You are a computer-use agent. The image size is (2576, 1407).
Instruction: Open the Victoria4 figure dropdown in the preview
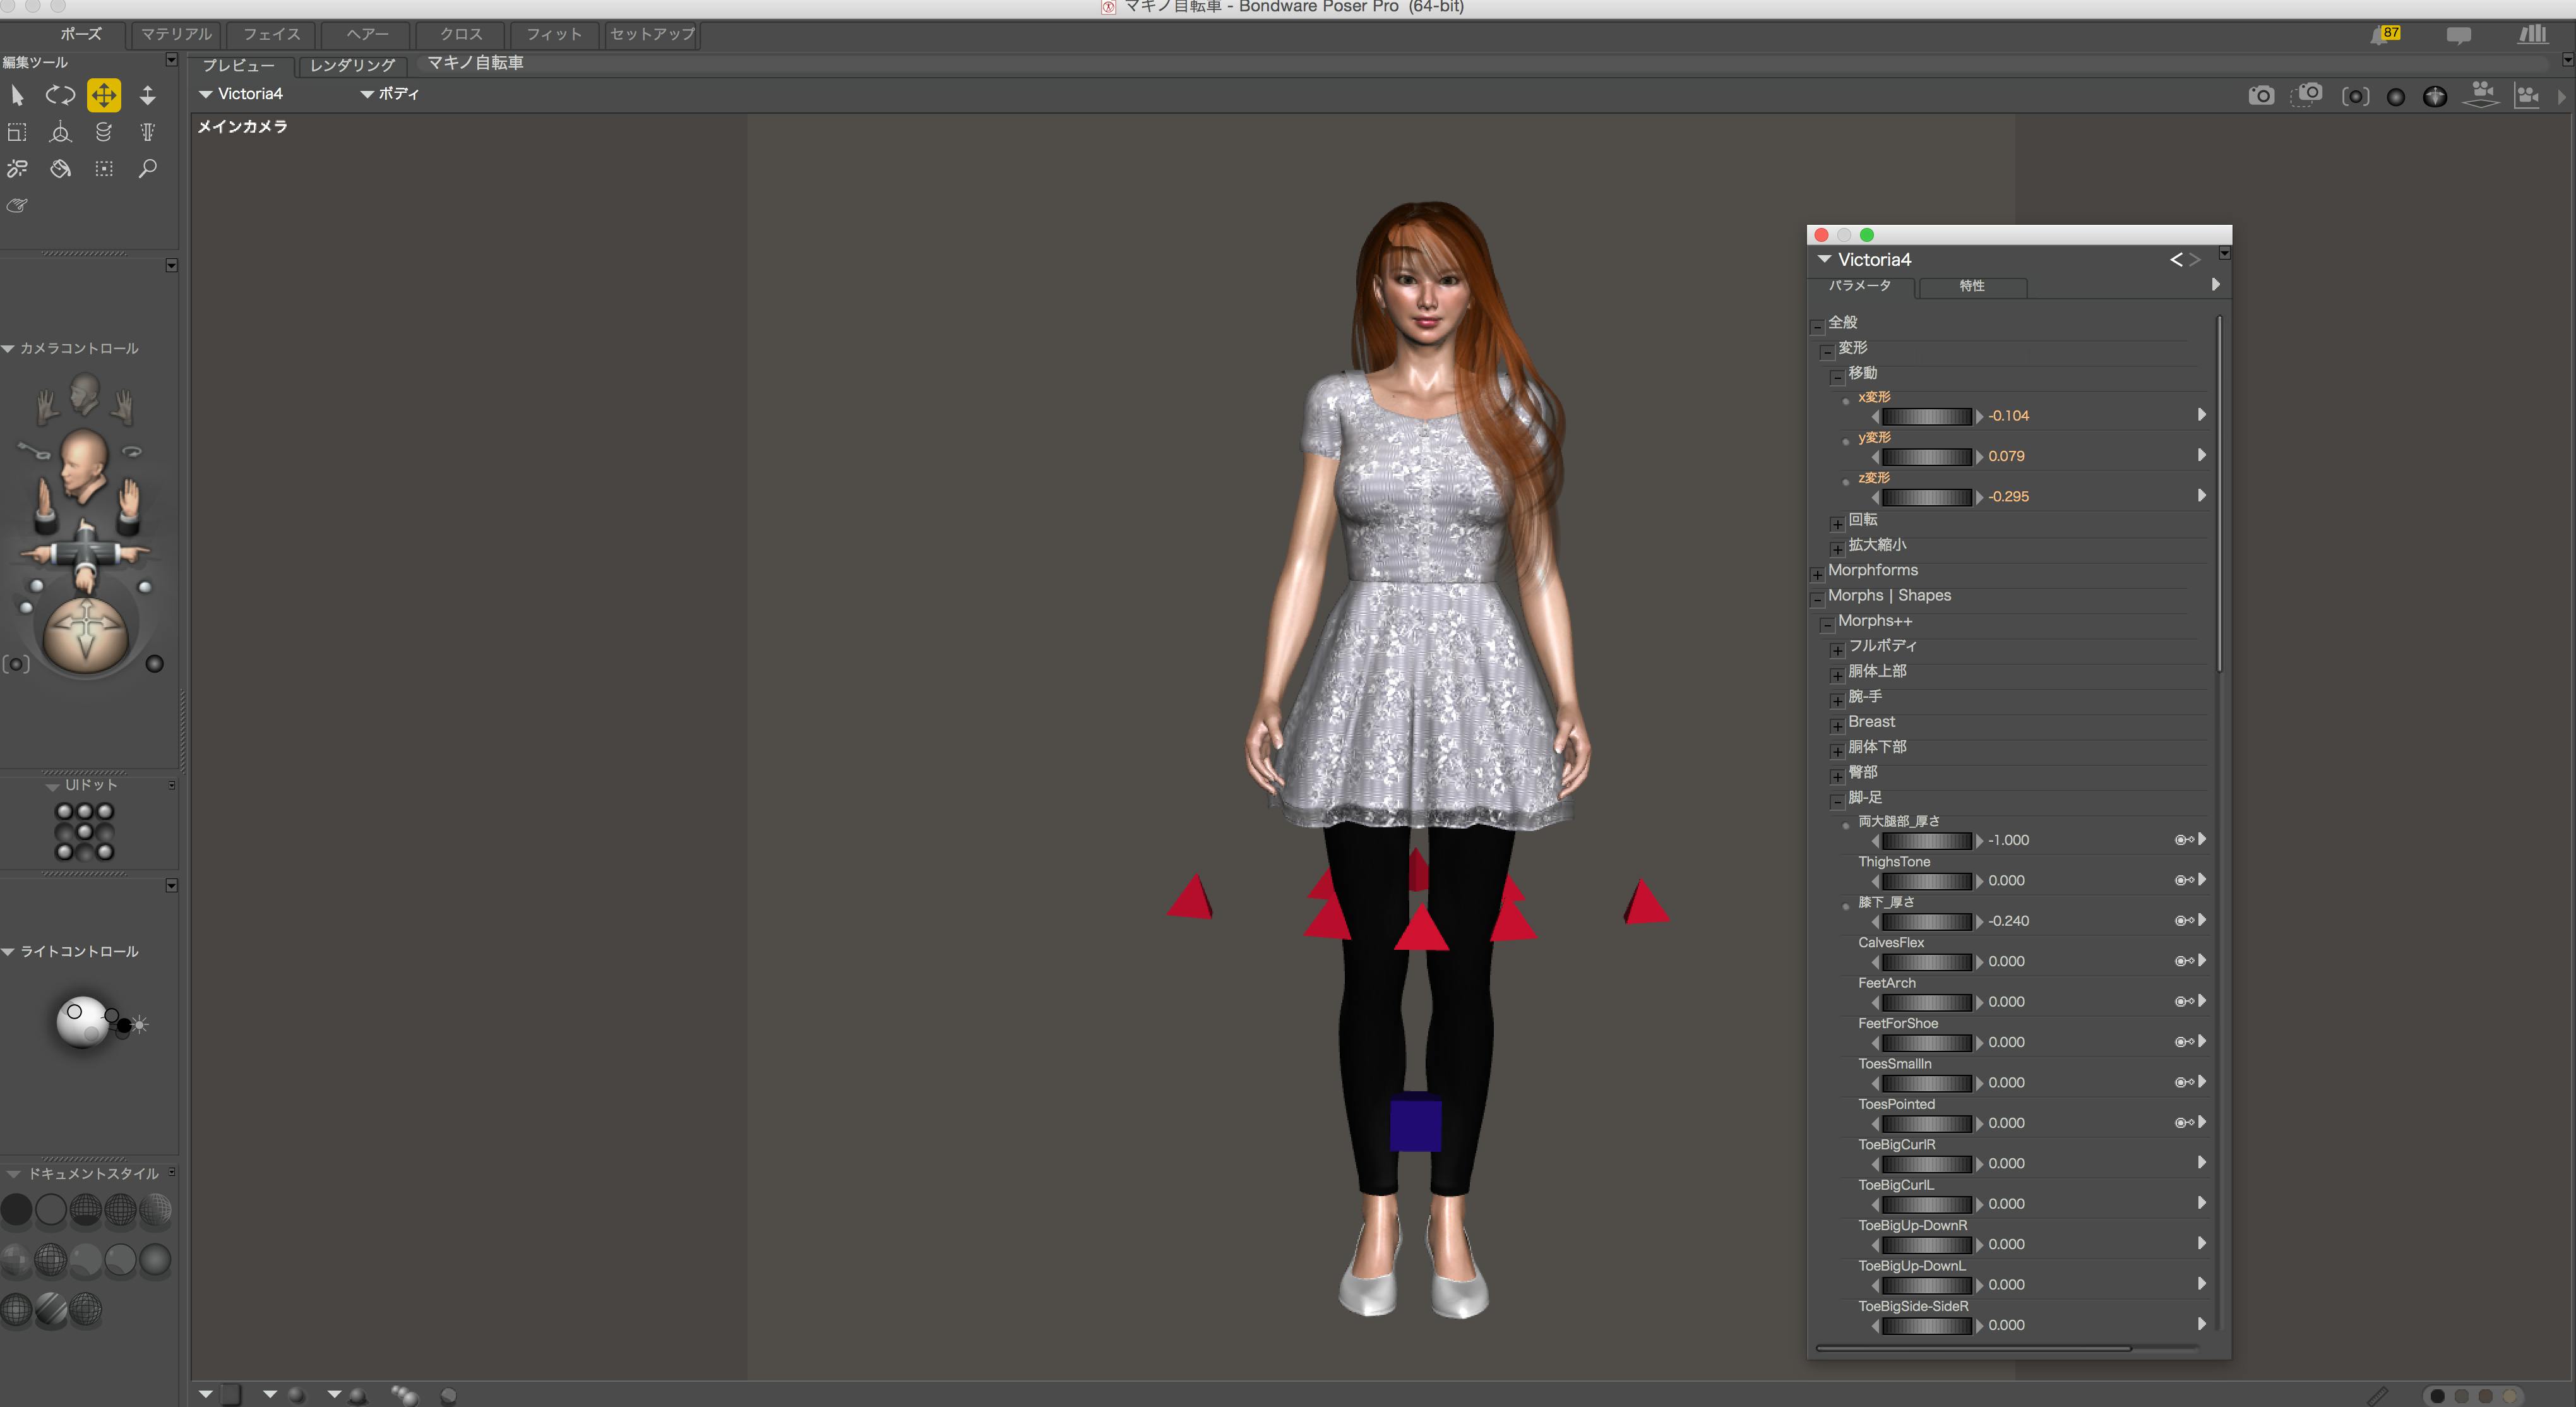(x=241, y=94)
